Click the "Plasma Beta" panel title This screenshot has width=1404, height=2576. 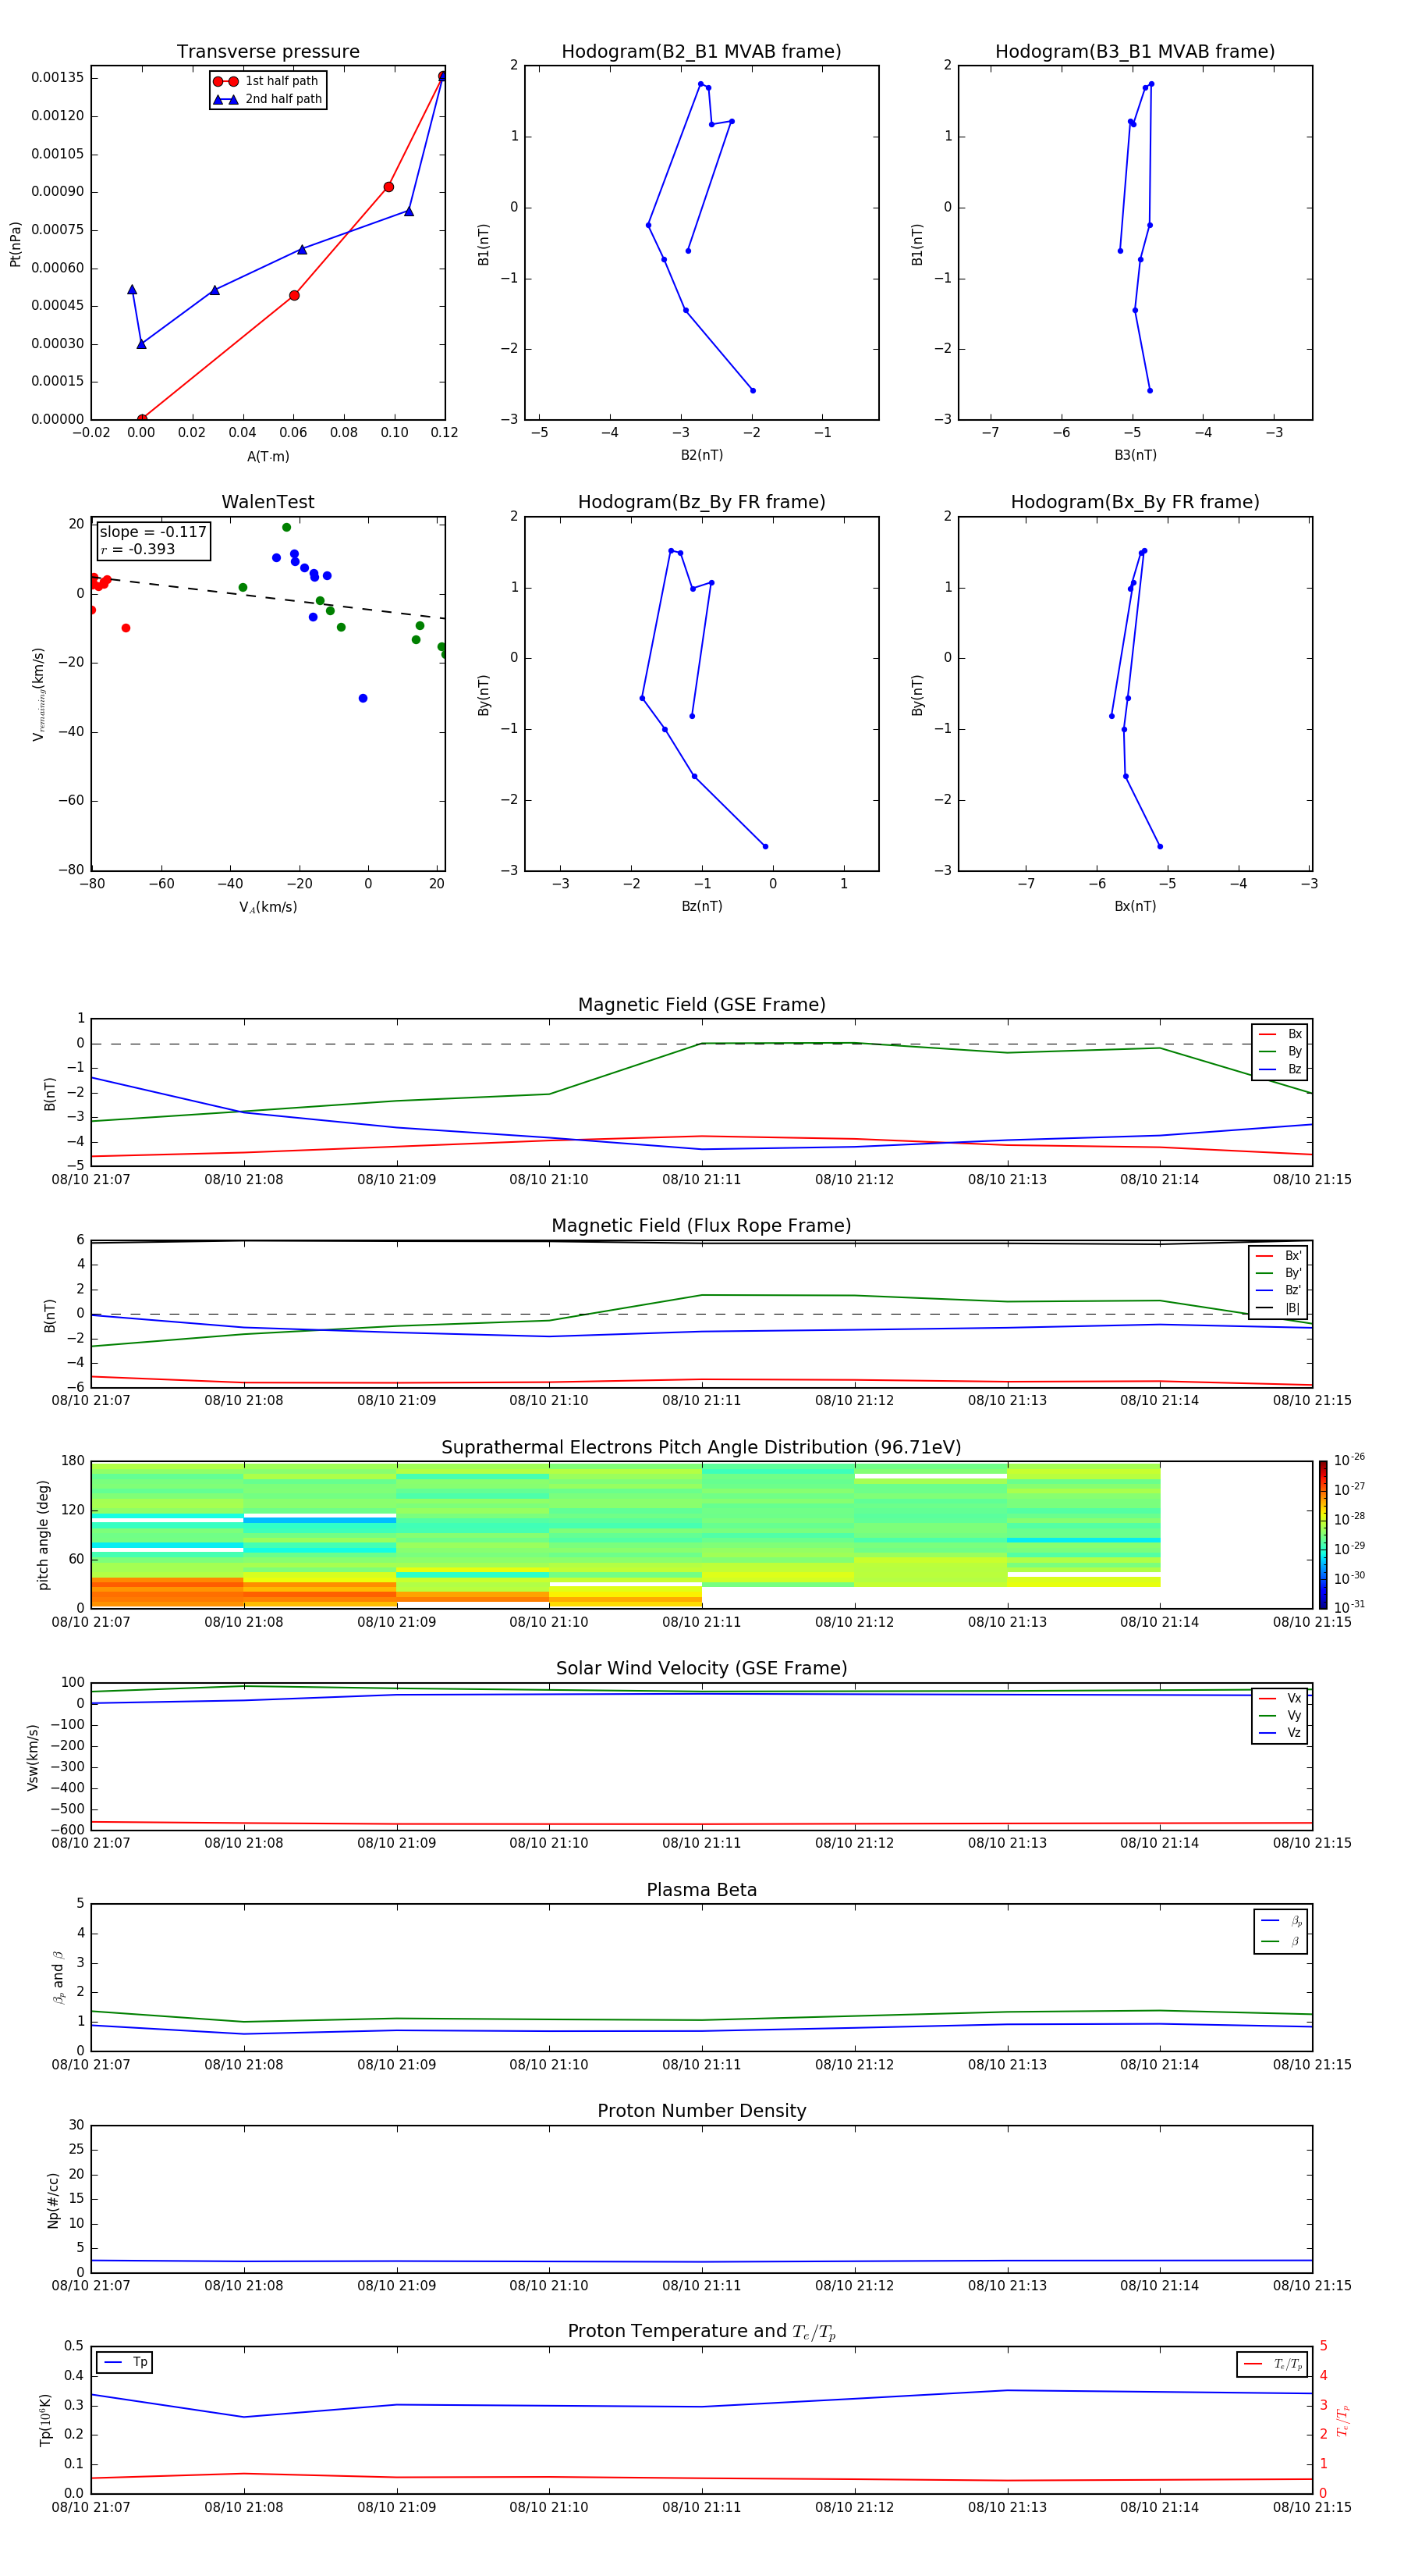701,1890
